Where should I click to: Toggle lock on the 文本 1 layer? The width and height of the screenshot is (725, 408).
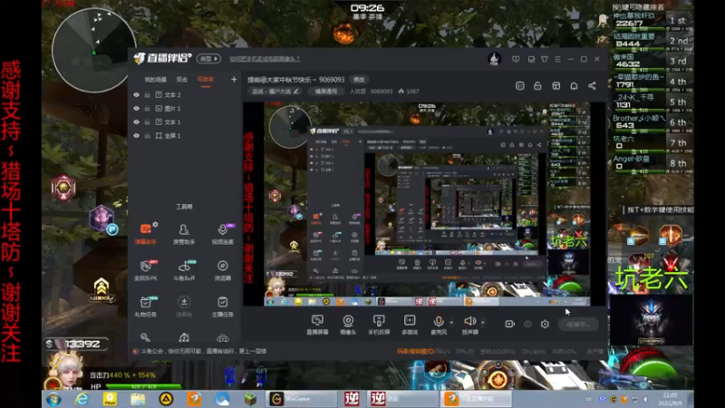click(x=147, y=122)
